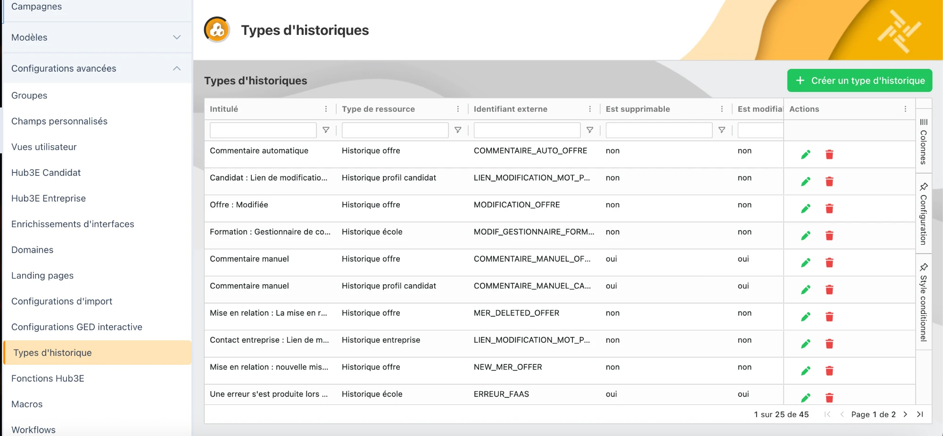Viewport: 943px width, 436px height.
Task: Edit the Commentaire automatique row
Action: tap(806, 155)
